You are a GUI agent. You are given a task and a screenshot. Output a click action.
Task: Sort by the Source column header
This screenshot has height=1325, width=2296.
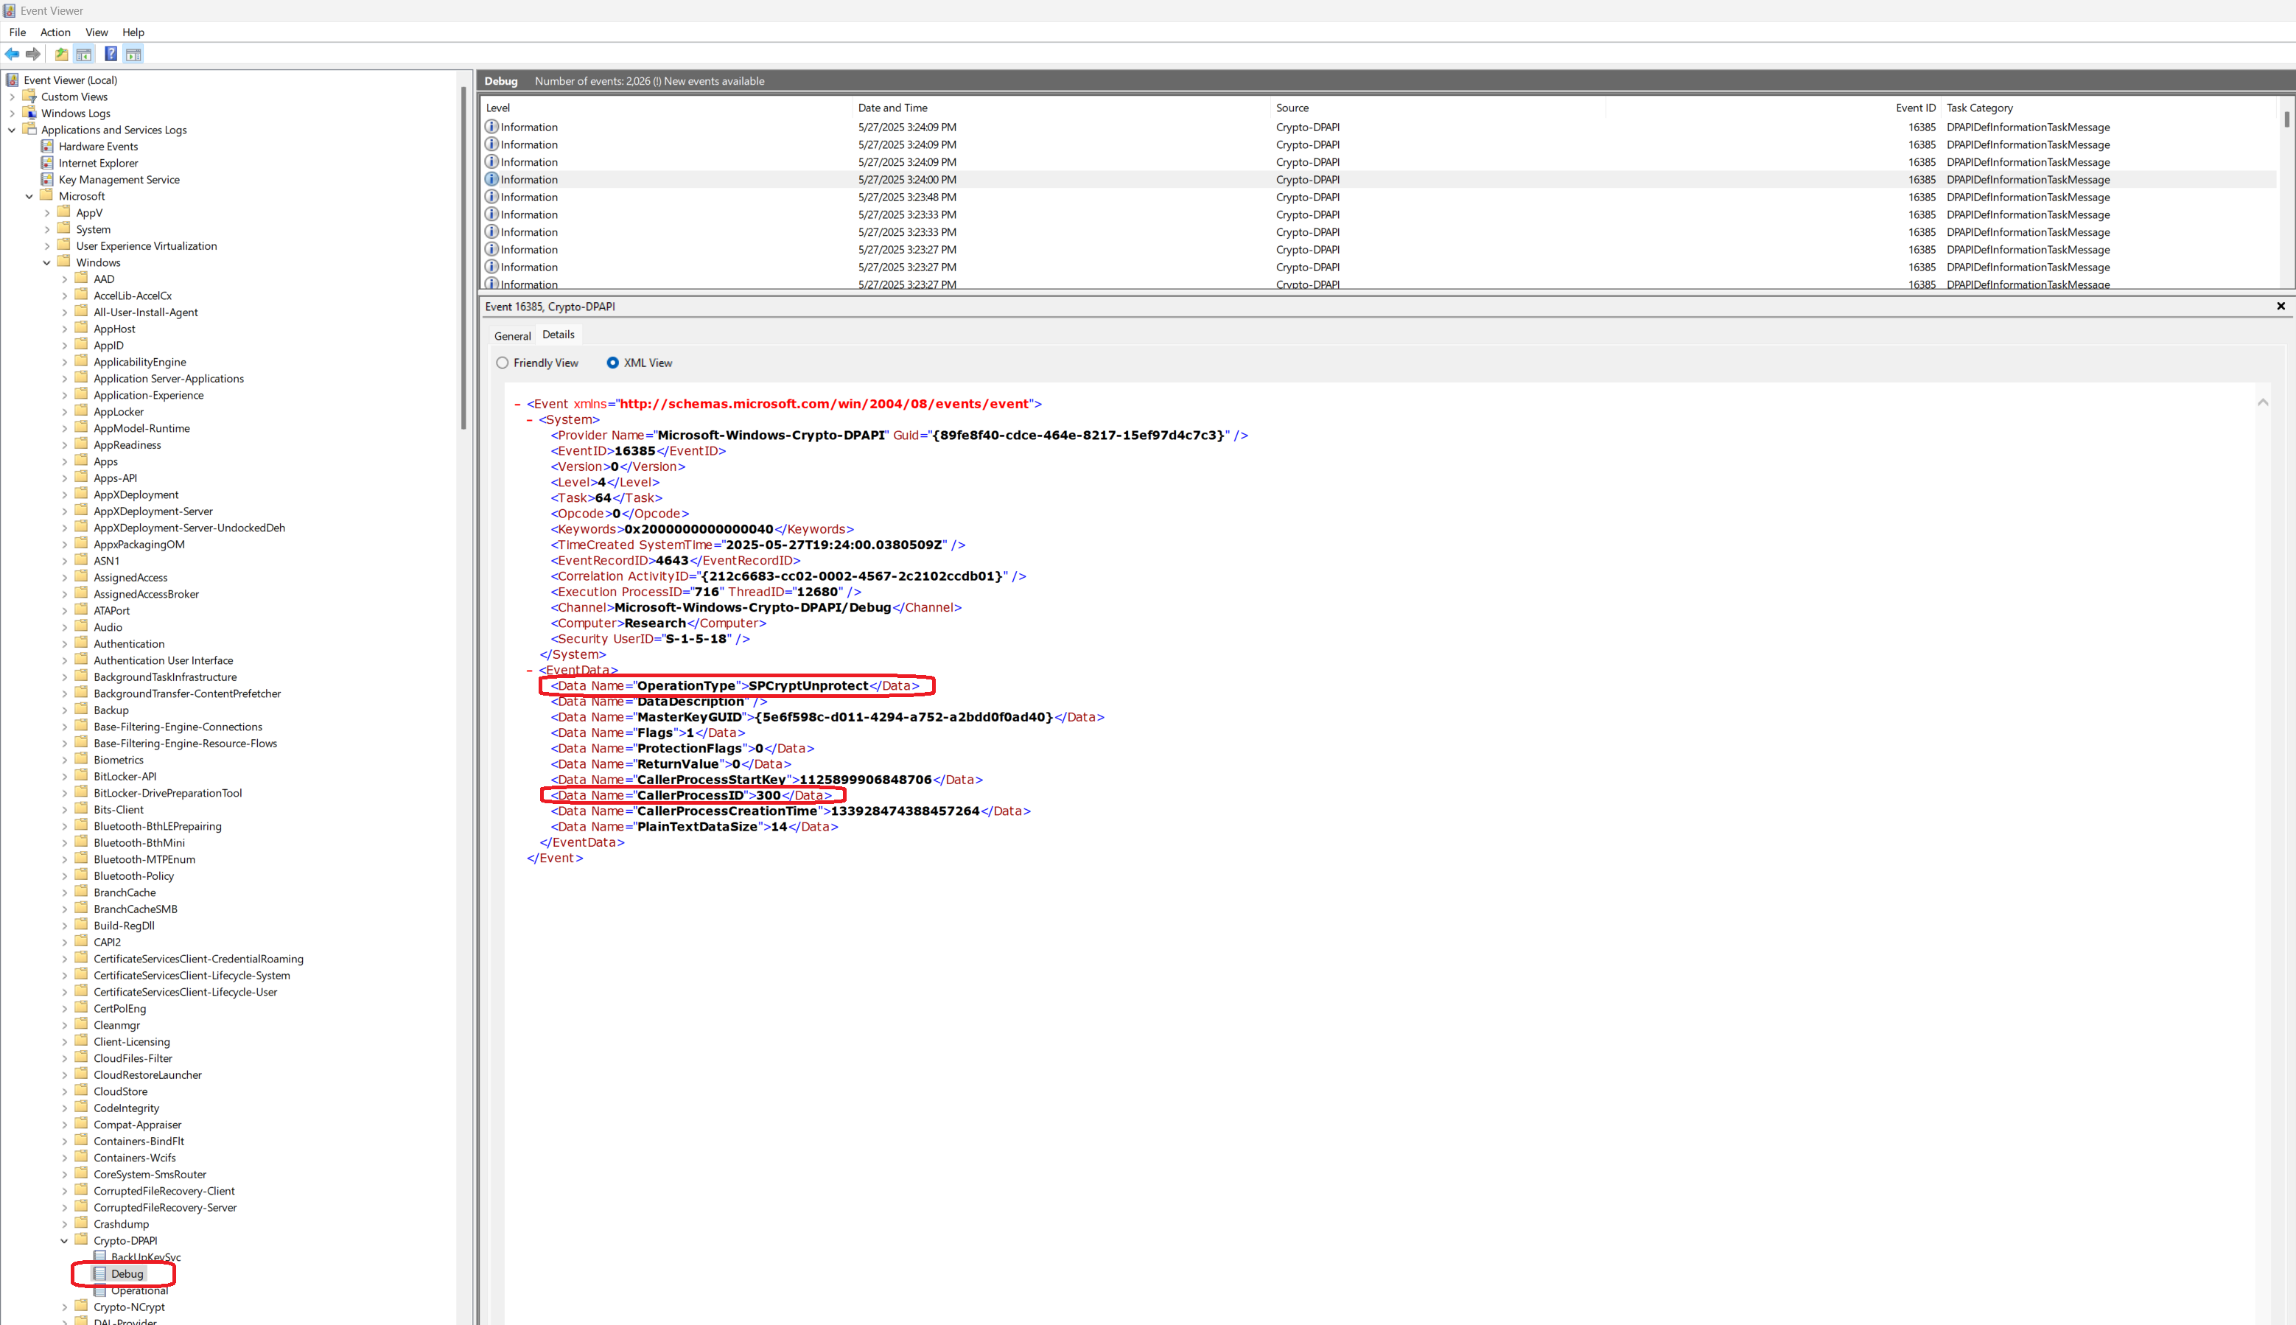click(1438, 108)
